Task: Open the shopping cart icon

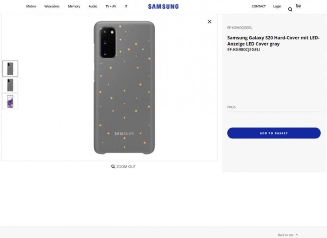Action: [298, 6]
